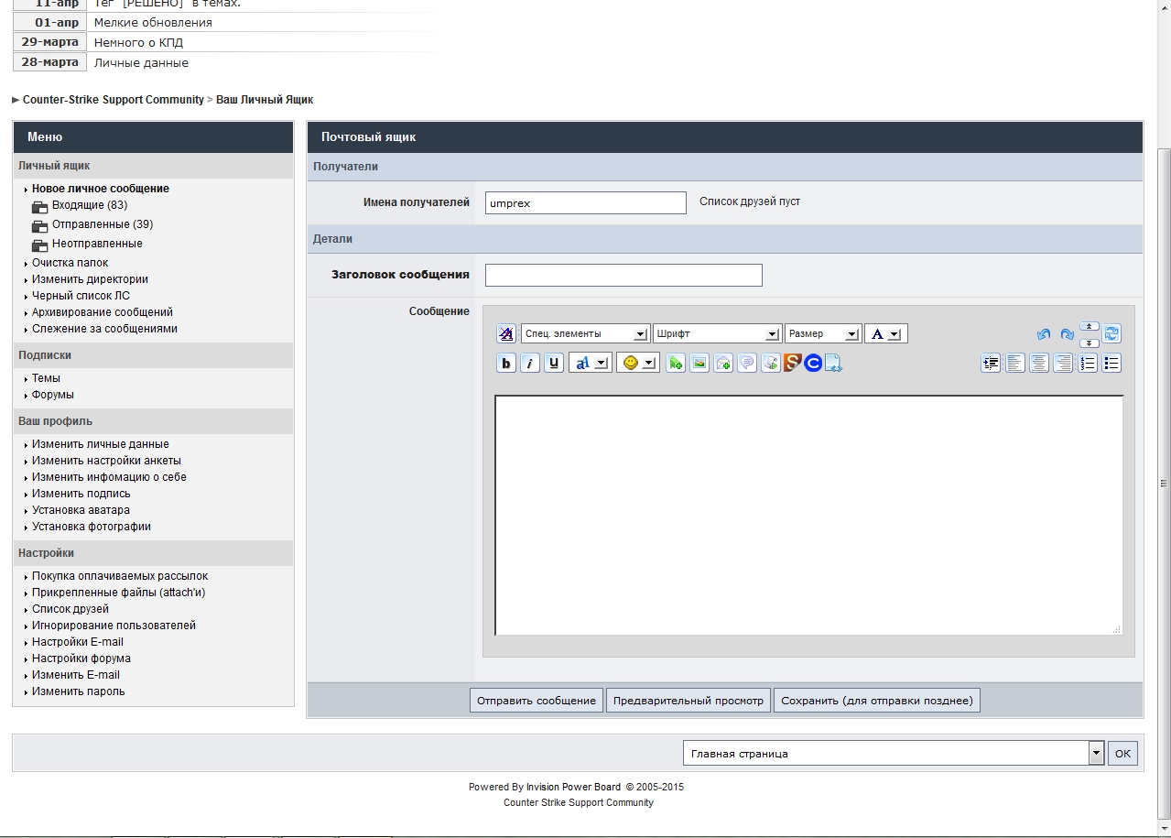Screen dimensions: 1171x838
Task: Open the Шрифт font dropdown
Action: (x=717, y=334)
